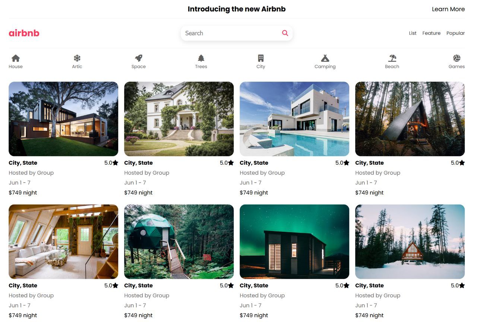Choose the Games ball category
Image resolution: width=477 pixels, height=329 pixels.
click(x=457, y=58)
